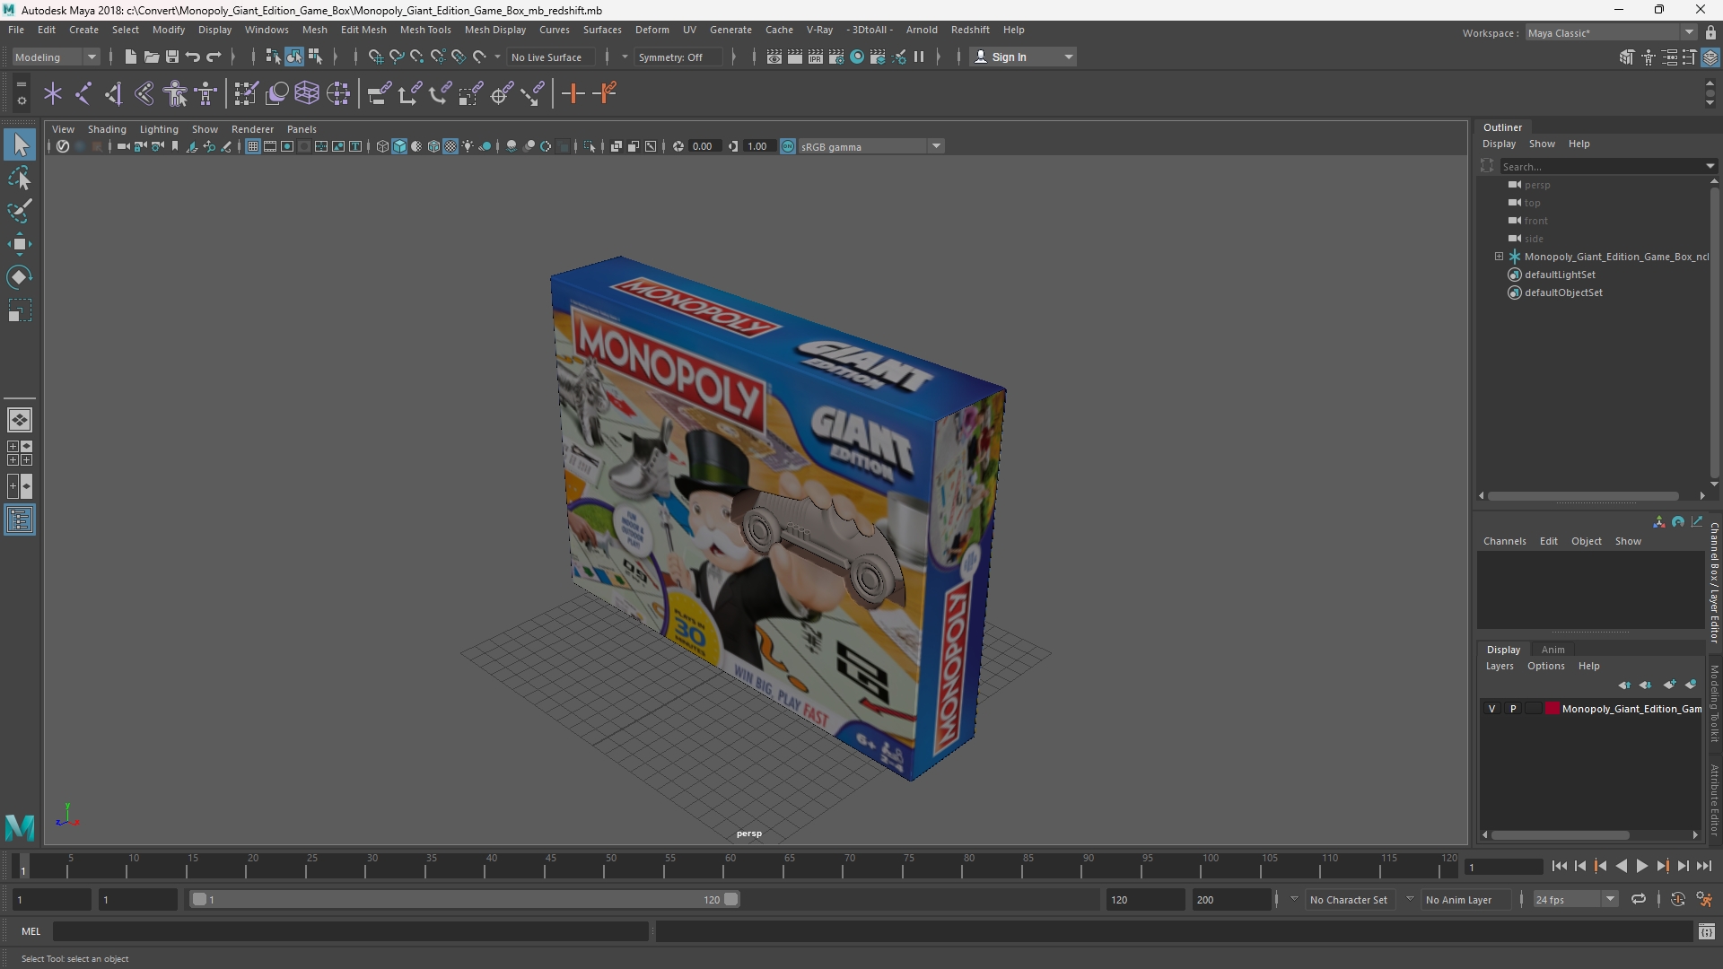Click the Open Scene folder icon
Image resolution: width=1723 pixels, height=969 pixels.
(x=152, y=57)
